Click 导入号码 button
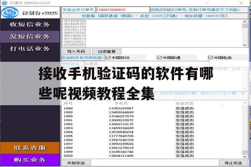Image resolution: width=251 pixels, height=167 pixels. 76,51
